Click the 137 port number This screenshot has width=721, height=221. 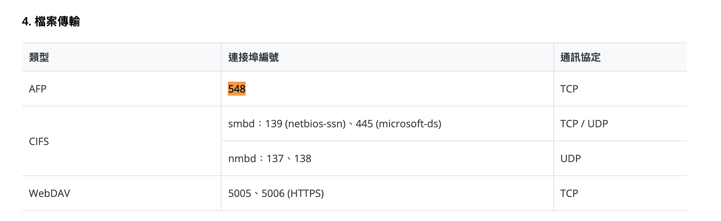(275, 159)
